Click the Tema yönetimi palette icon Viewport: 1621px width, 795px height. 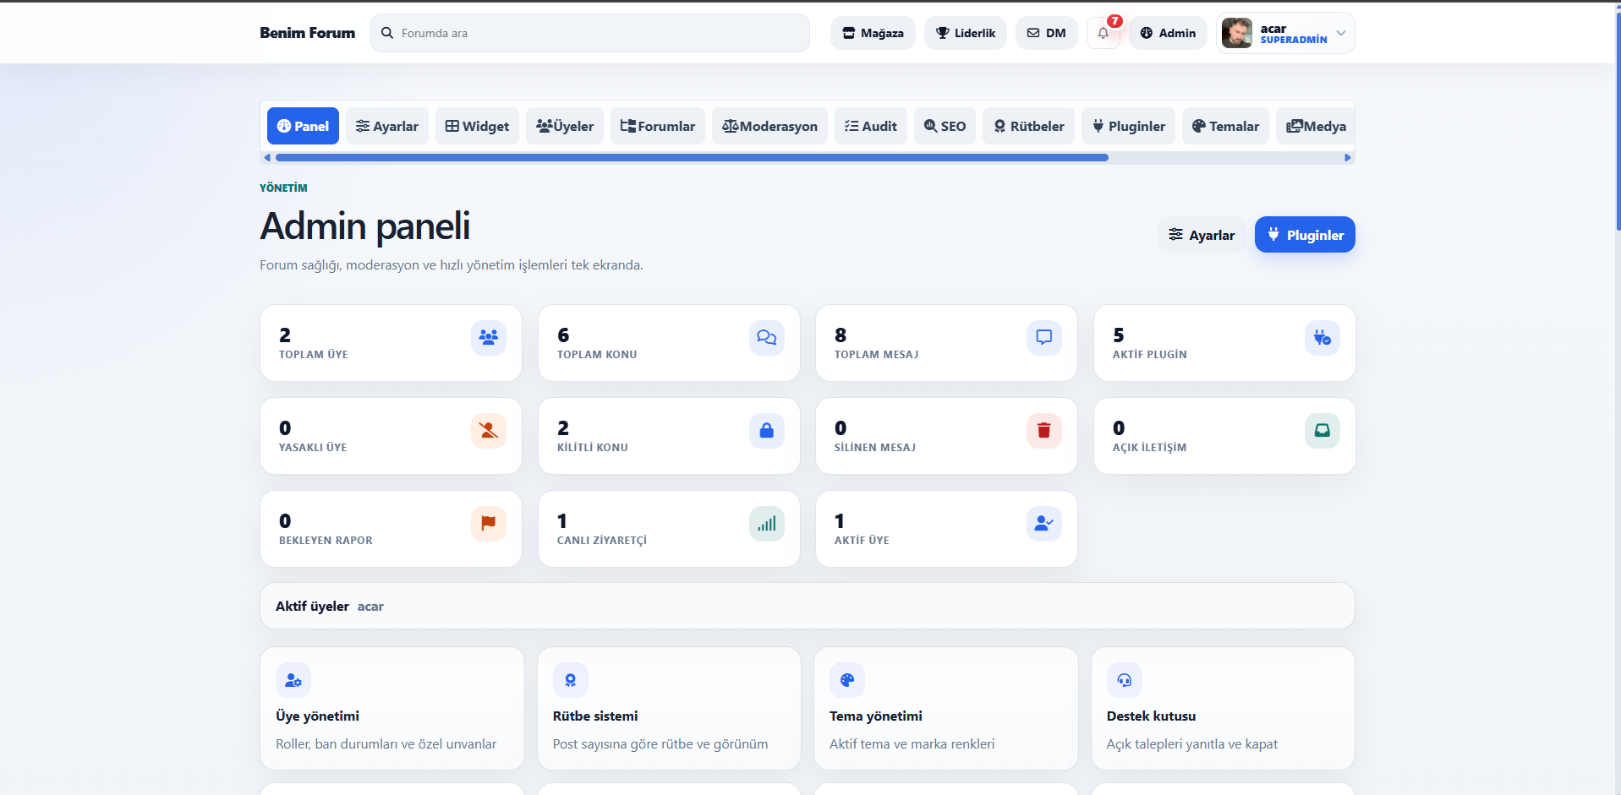(847, 680)
